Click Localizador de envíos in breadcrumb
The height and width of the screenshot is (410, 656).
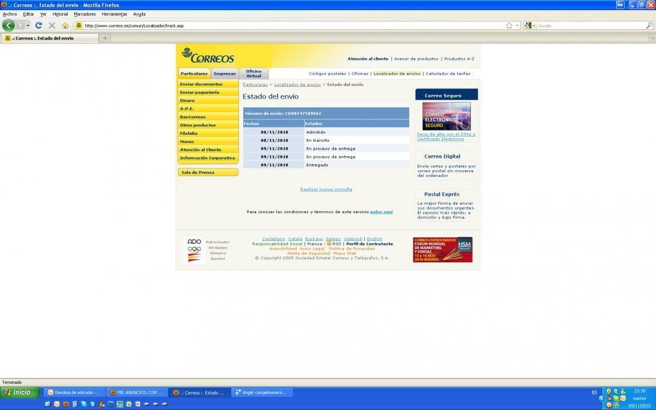(297, 84)
